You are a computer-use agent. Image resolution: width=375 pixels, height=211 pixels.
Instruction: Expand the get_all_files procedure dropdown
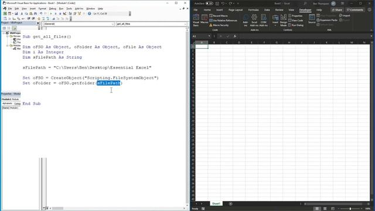point(185,24)
